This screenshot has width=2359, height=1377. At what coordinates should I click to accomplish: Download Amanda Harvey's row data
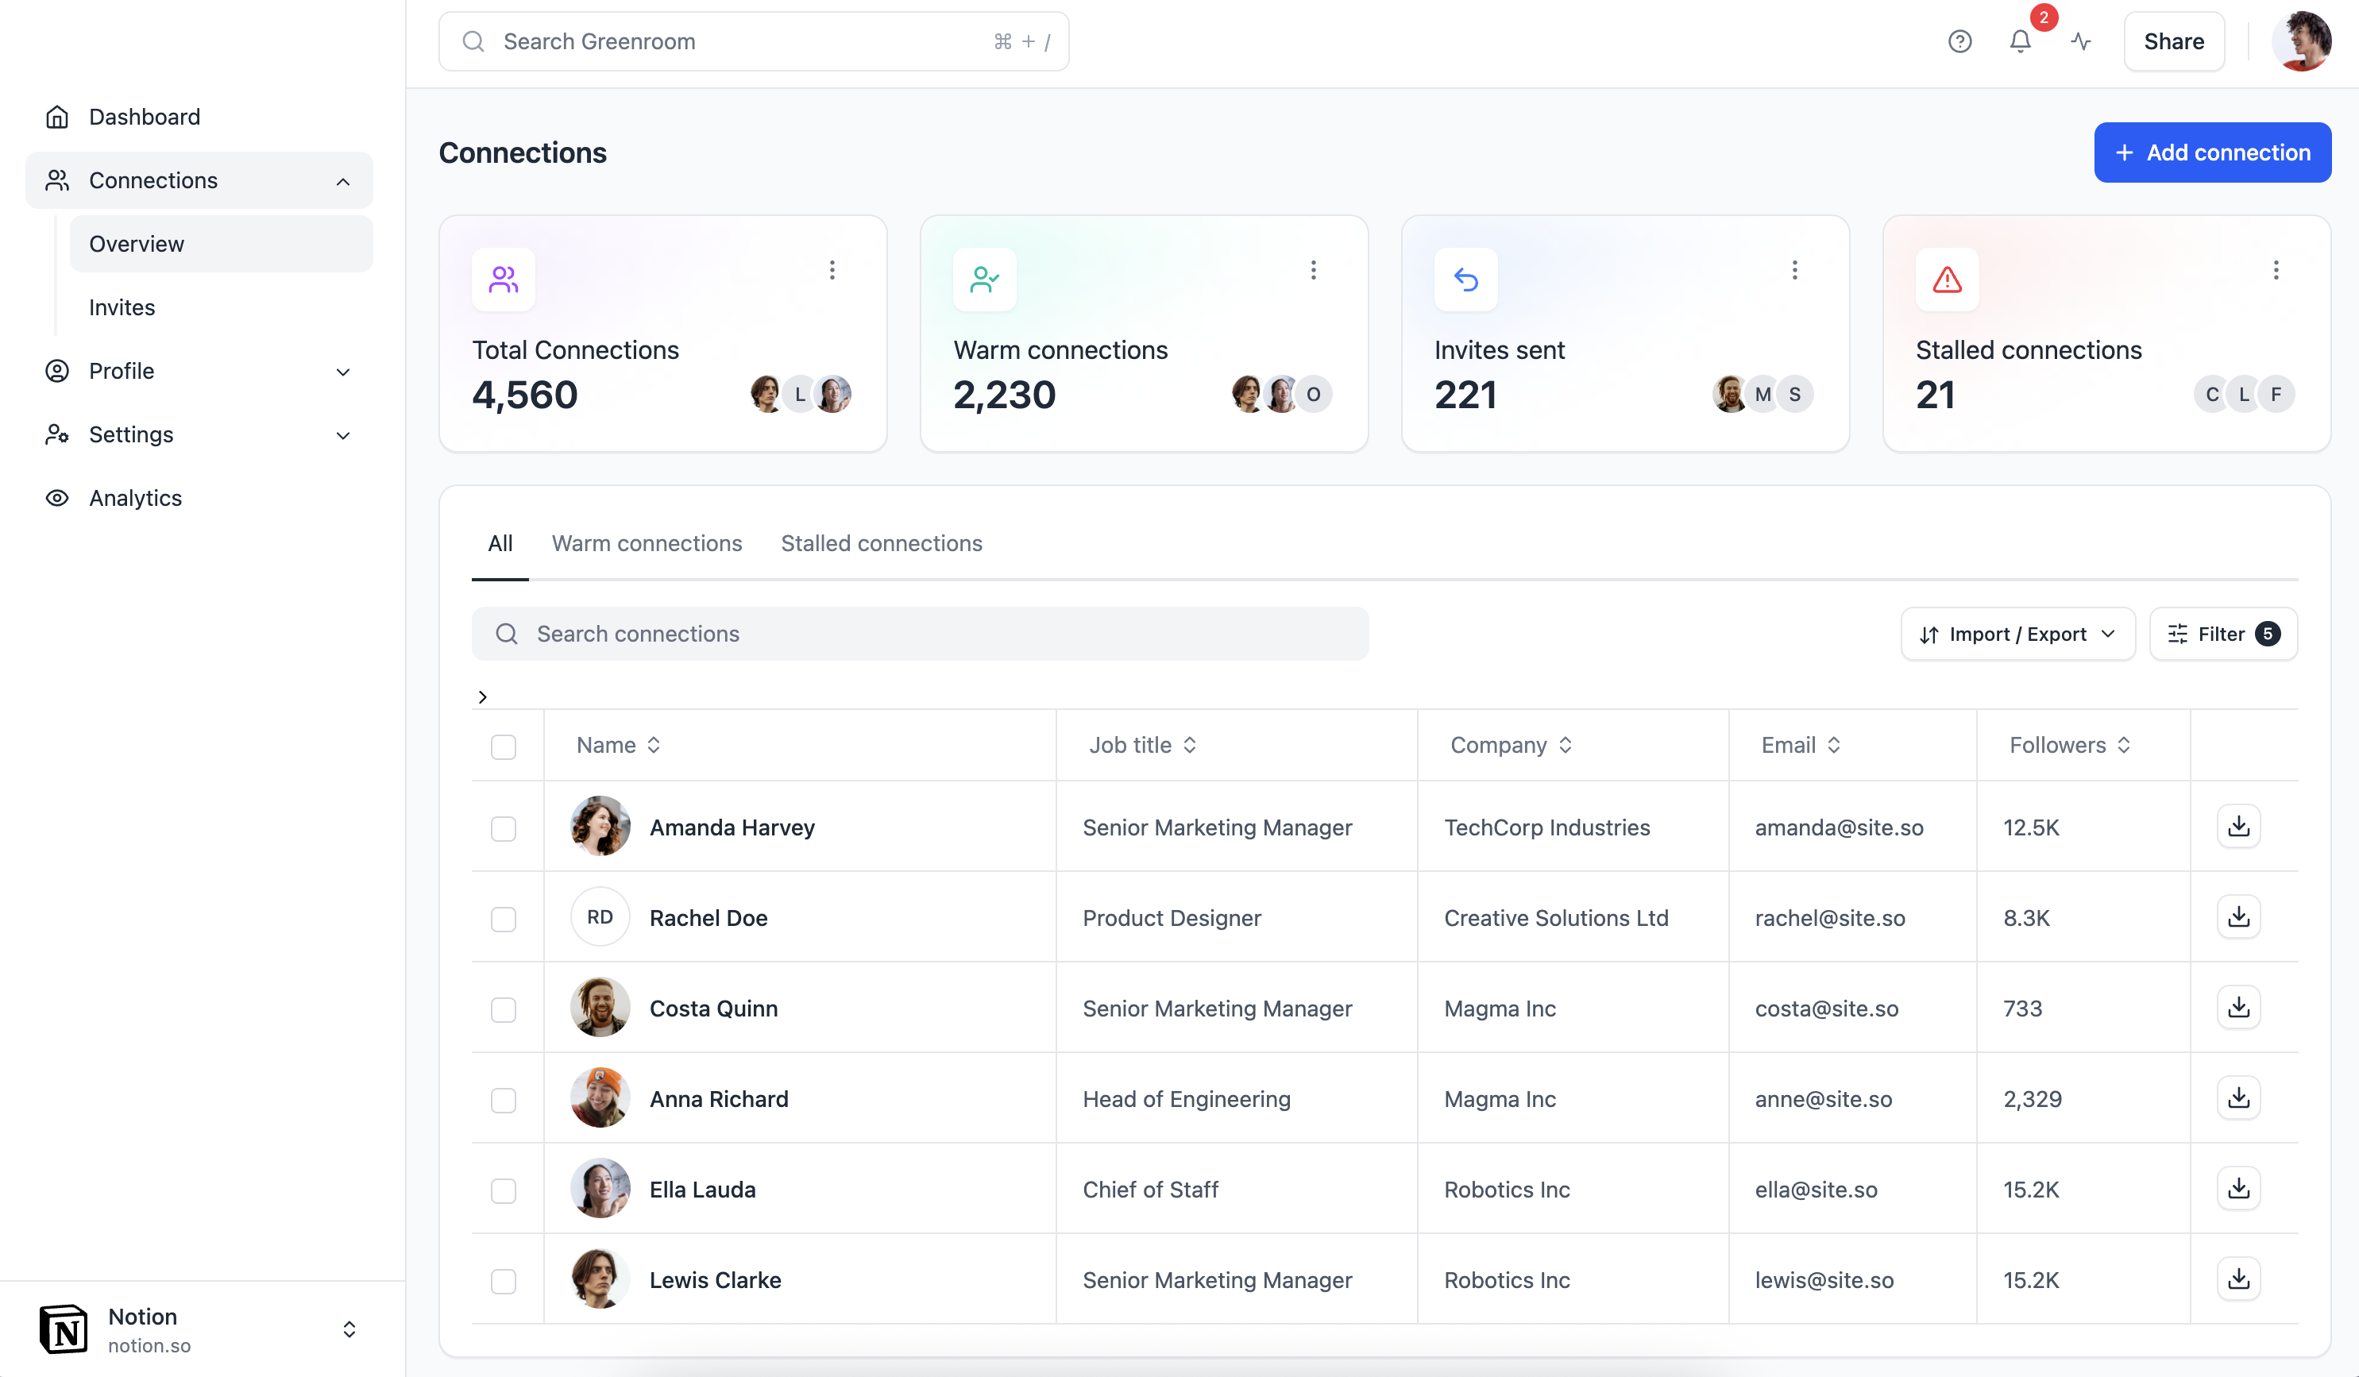tap(2238, 826)
